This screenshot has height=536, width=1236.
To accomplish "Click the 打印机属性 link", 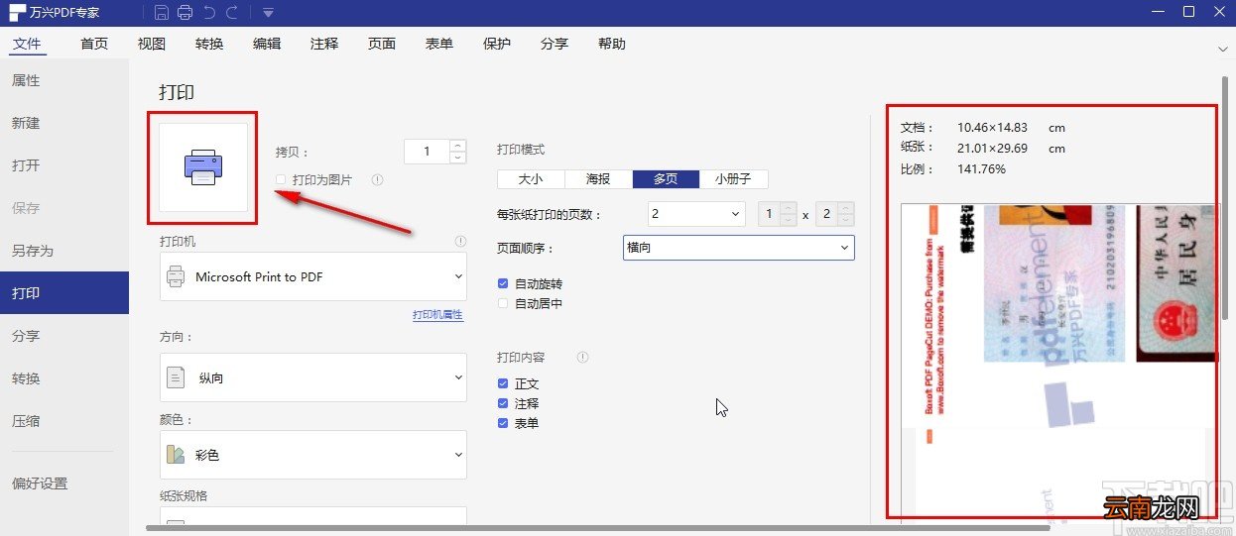I will pyautogui.click(x=437, y=315).
